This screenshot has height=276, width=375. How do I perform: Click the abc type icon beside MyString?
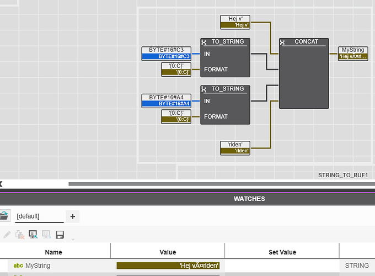18,266
